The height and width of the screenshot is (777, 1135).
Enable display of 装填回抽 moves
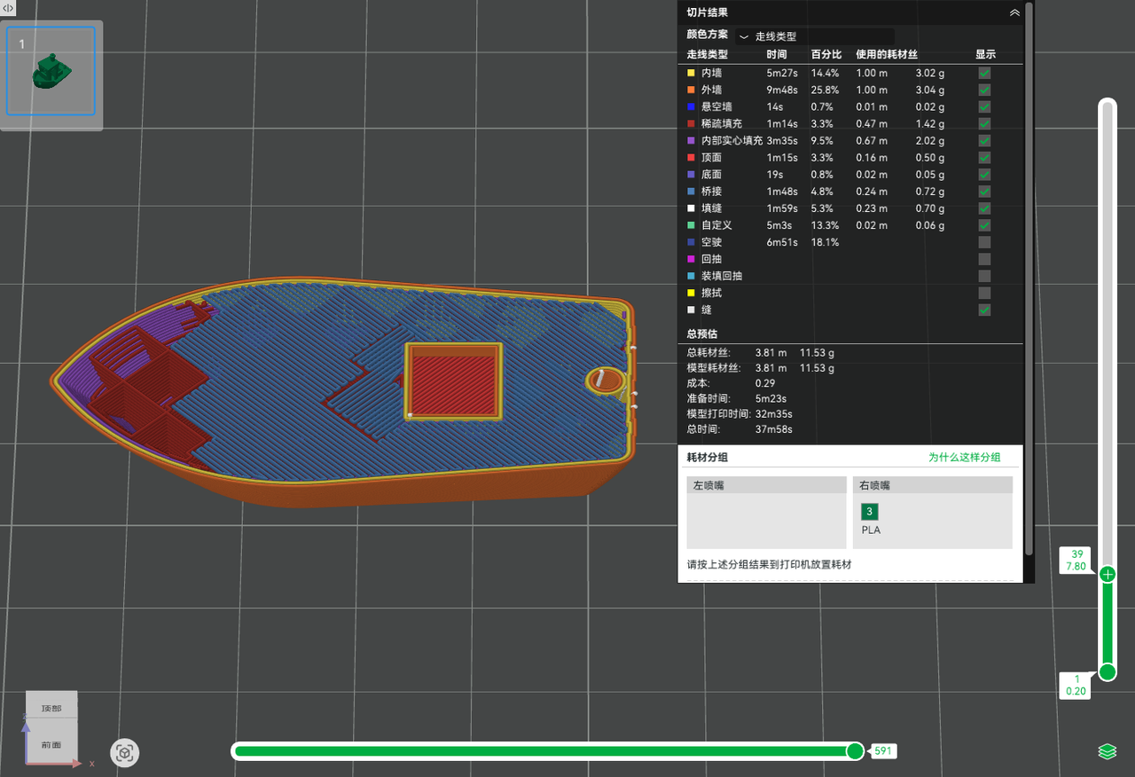click(984, 276)
